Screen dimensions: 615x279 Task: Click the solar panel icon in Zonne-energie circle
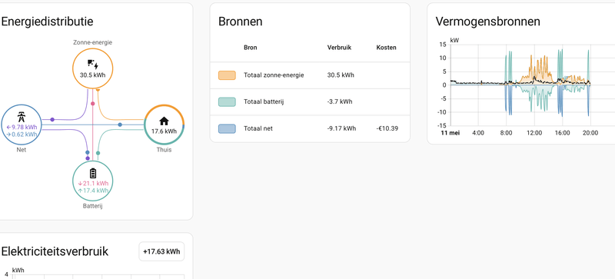(93, 65)
